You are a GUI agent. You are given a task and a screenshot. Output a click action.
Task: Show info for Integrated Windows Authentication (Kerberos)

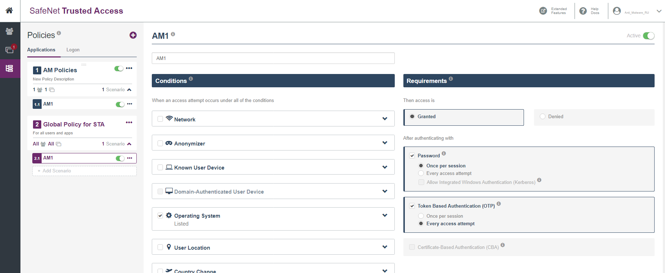pyautogui.click(x=539, y=180)
